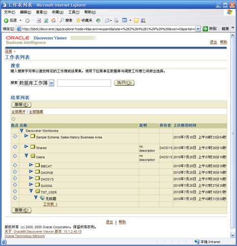Open the 工作表 1 worksheet link
The height and width of the screenshot is (246, 237).
coord(50,204)
